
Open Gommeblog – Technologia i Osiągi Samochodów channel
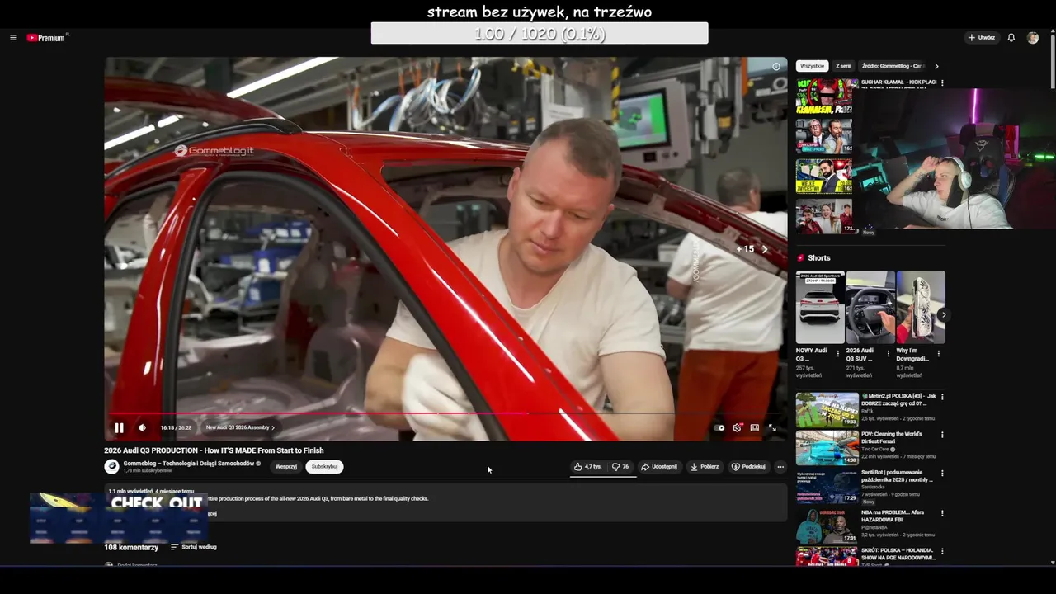pos(189,464)
